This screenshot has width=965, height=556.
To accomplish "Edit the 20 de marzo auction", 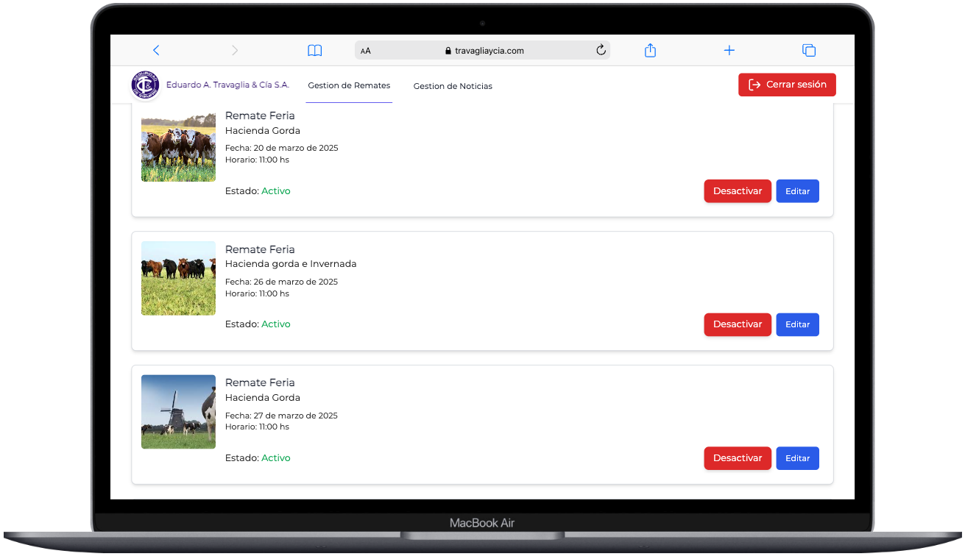I will coord(797,191).
